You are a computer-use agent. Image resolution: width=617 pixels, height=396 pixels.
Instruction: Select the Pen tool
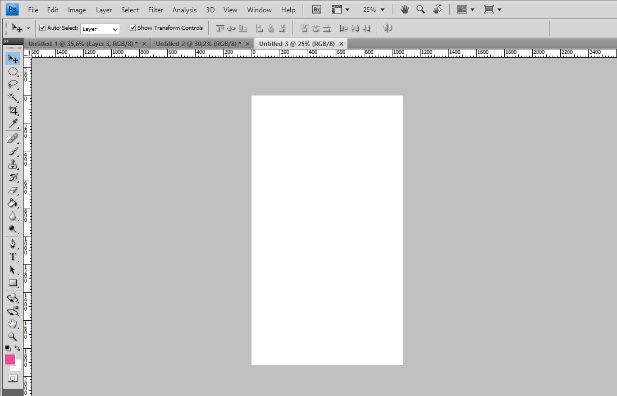click(13, 244)
